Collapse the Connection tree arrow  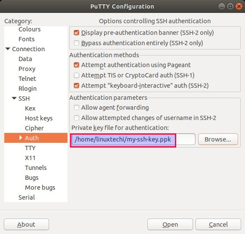(8, 49)
